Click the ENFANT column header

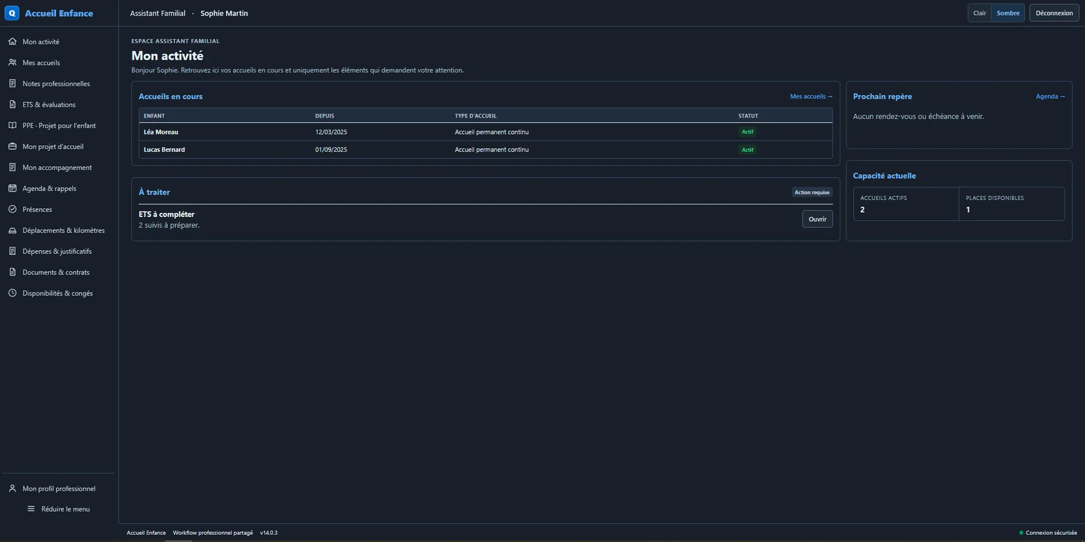(x=154, y=116)
